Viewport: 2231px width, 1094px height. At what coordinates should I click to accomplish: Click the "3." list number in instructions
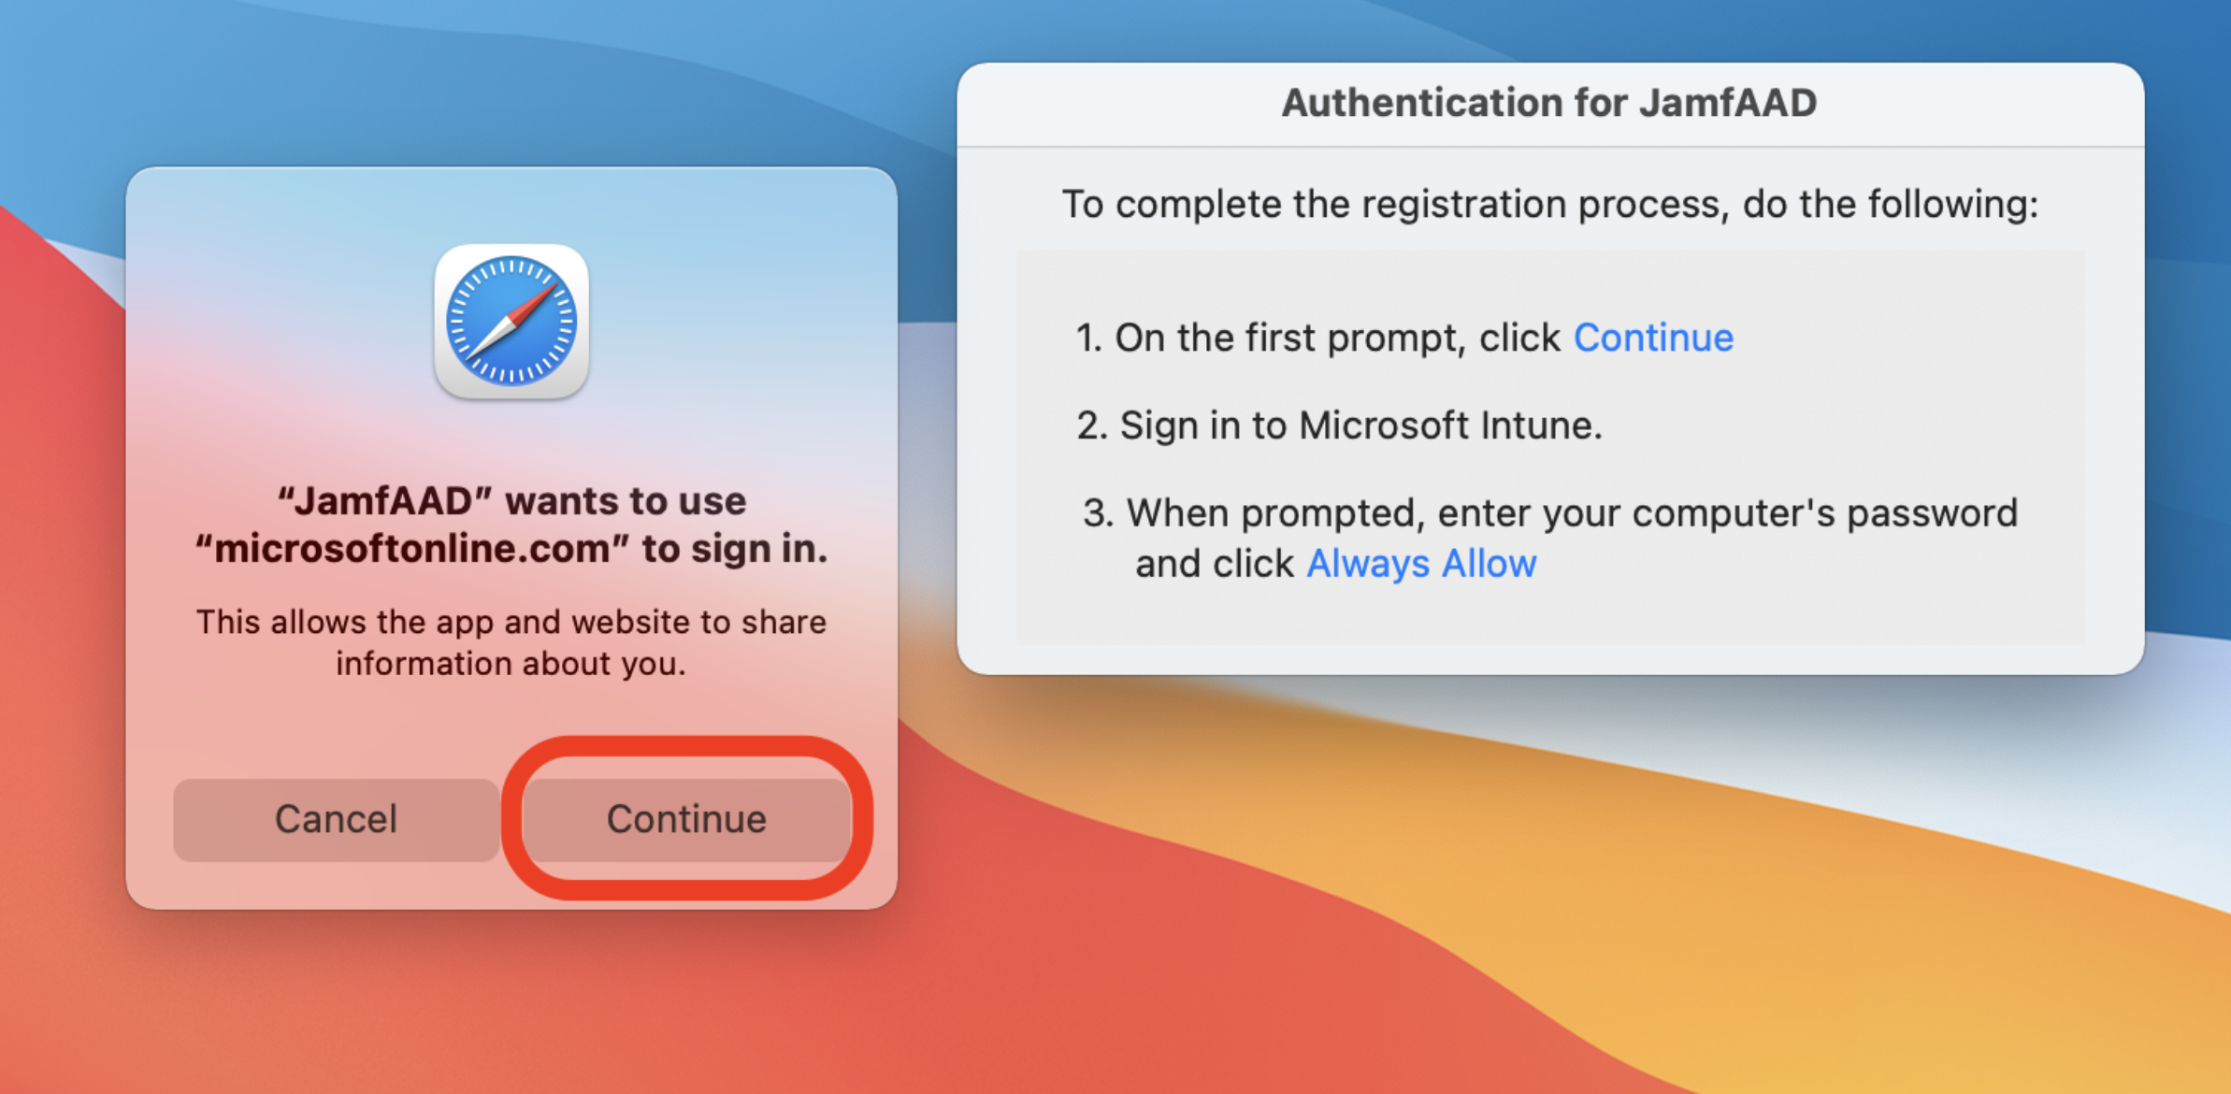pos(1099,513)
